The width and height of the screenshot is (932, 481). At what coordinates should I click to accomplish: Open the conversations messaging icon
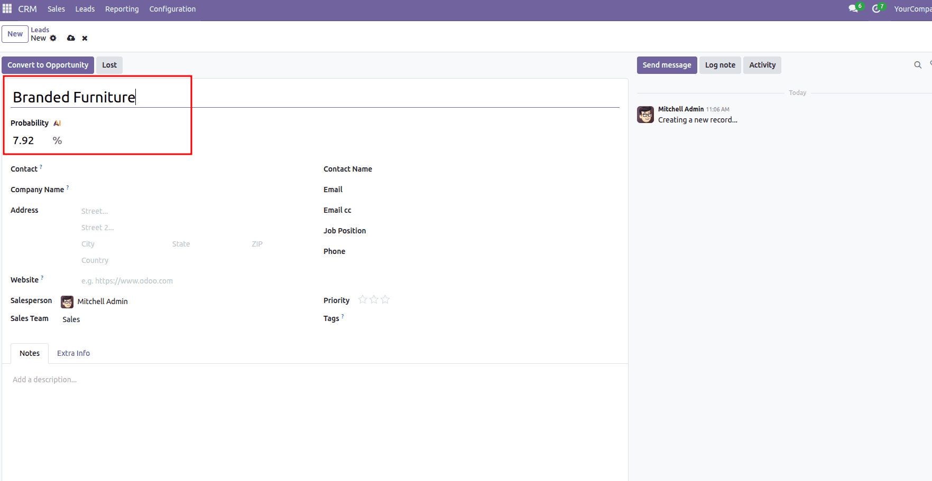tap(853, 8)
